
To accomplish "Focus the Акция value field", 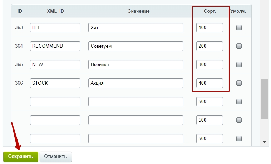I will (x=135, y=83).
